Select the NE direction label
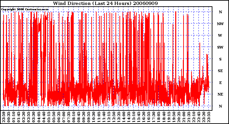229x124 pixels. [x=220, y=95]
